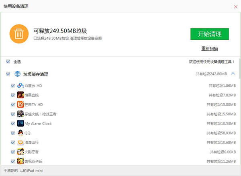Uncheck the 芒果TV HD checkbox
Image resolution: width=241 pixels, height=176 pixels.
click(x=13, y=105)
